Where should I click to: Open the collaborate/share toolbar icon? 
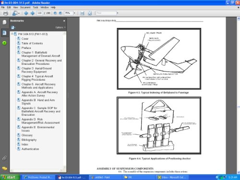tap(15, 13)
